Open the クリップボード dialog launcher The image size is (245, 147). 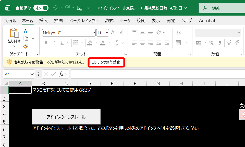37,54
